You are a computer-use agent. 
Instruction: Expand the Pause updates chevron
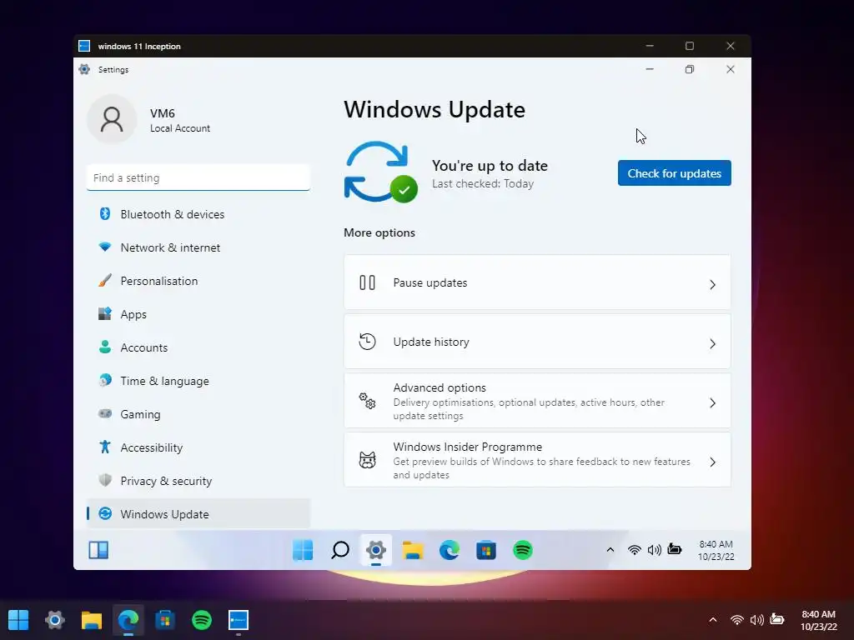(x=712, y=285)
